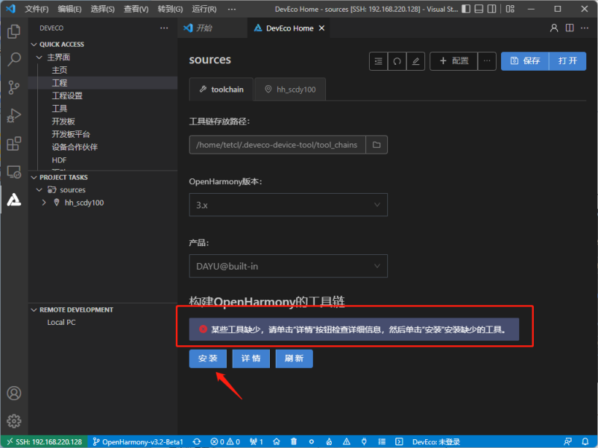
Task: Click the 安装 install button
Action: click(208, 358)
